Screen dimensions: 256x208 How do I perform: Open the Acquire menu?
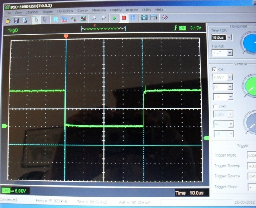pos(132,10)
